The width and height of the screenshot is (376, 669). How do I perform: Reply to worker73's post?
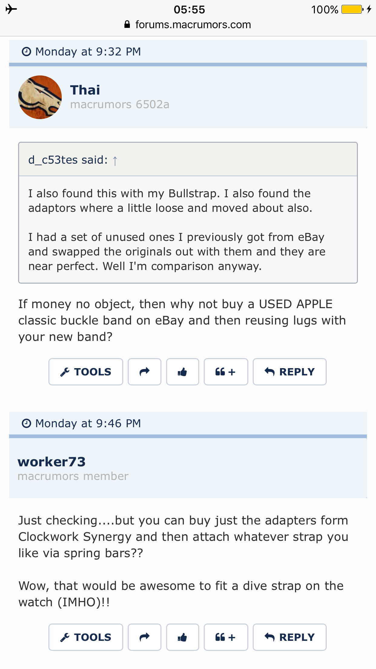(x=289, y=637)
